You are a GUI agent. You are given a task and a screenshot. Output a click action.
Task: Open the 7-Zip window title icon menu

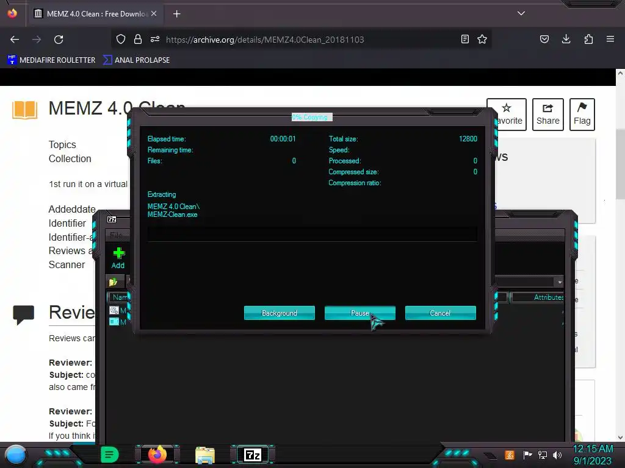(112, 219)
